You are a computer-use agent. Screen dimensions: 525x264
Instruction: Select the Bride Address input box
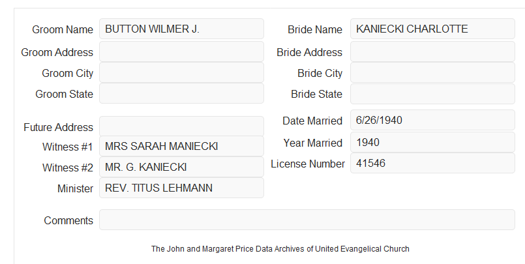pyautogui.click(x=432, y=51)
